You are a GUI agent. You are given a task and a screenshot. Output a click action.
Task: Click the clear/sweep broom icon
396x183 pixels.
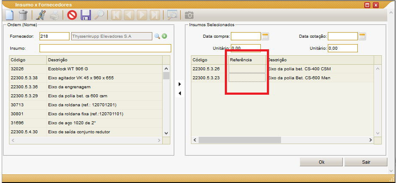(x=40, y=15)
